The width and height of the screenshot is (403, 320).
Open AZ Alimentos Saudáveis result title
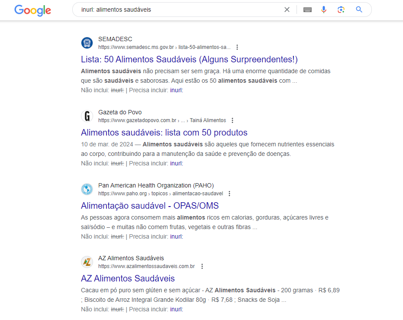(x=128, y=278)
